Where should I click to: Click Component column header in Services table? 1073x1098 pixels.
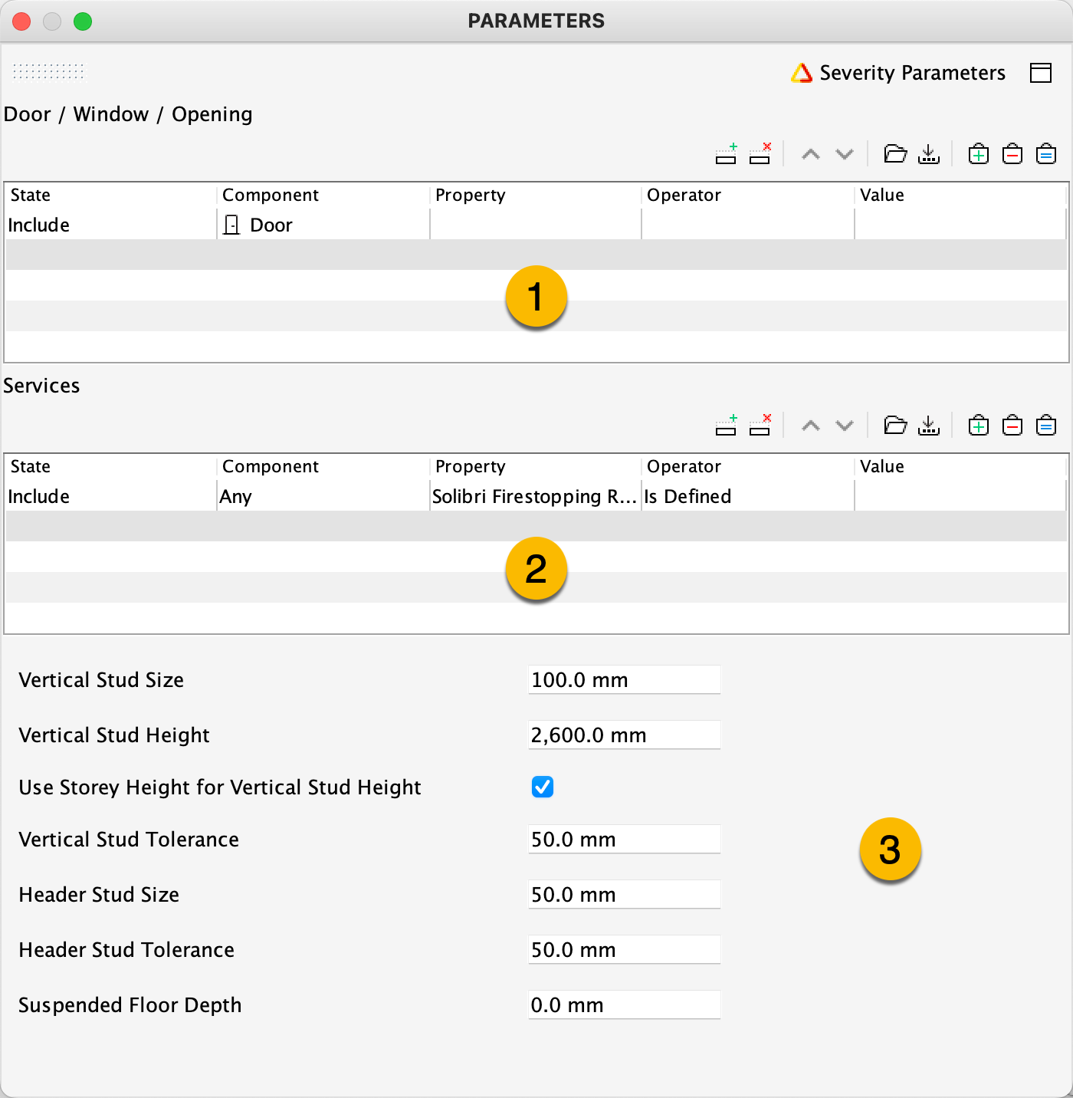coord(323,466)
